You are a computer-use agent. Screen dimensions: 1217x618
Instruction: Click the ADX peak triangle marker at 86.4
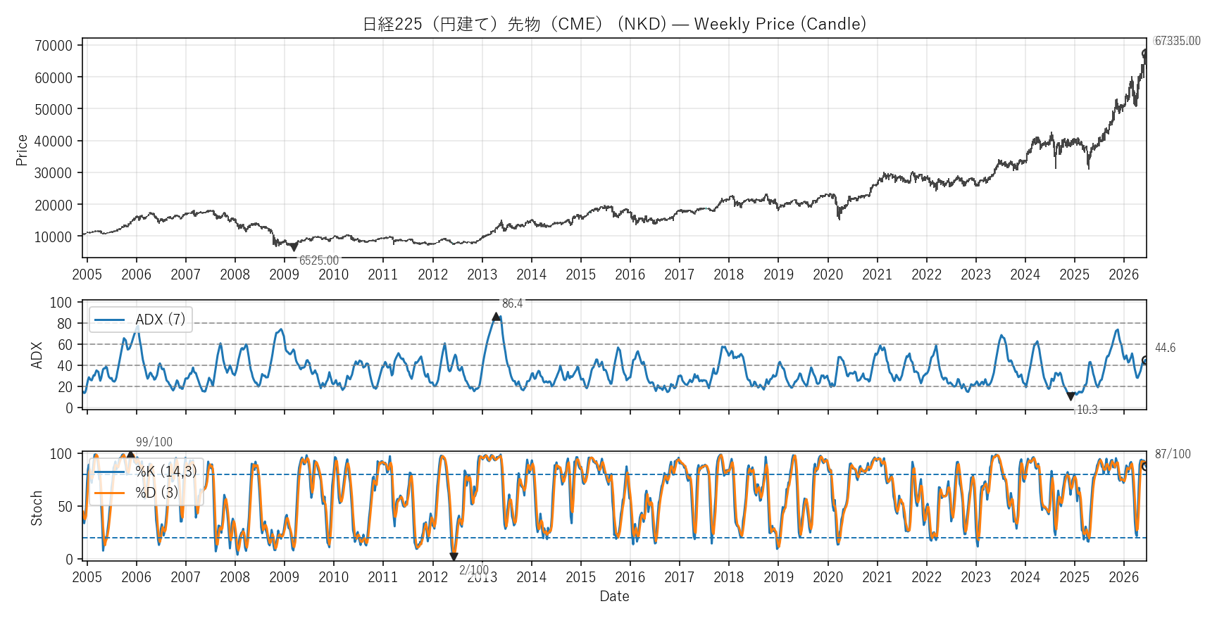pyautogui.click(x=497, y=317)
